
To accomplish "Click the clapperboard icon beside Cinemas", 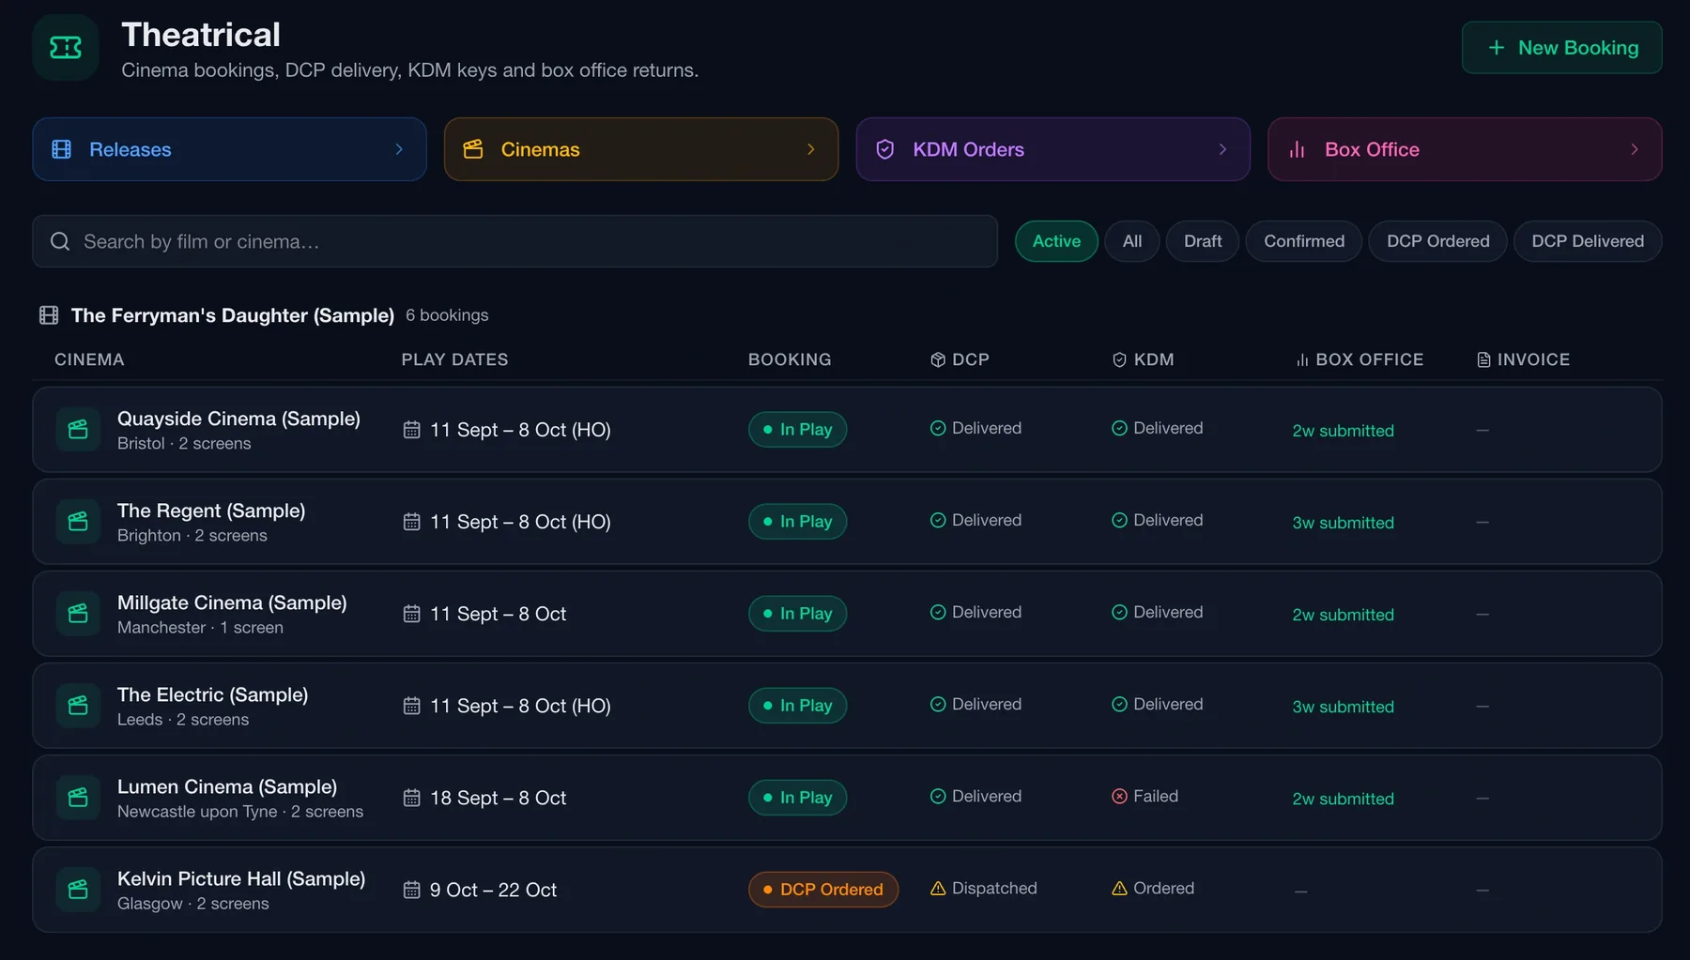I will (x=473, y=149).
